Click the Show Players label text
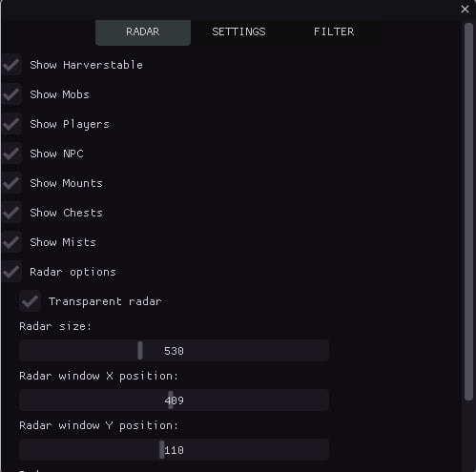 tap(70, 124)
